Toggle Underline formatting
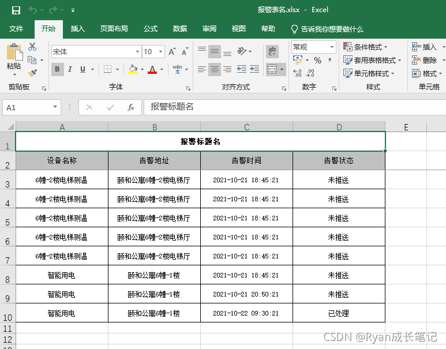 pos(83,69)
